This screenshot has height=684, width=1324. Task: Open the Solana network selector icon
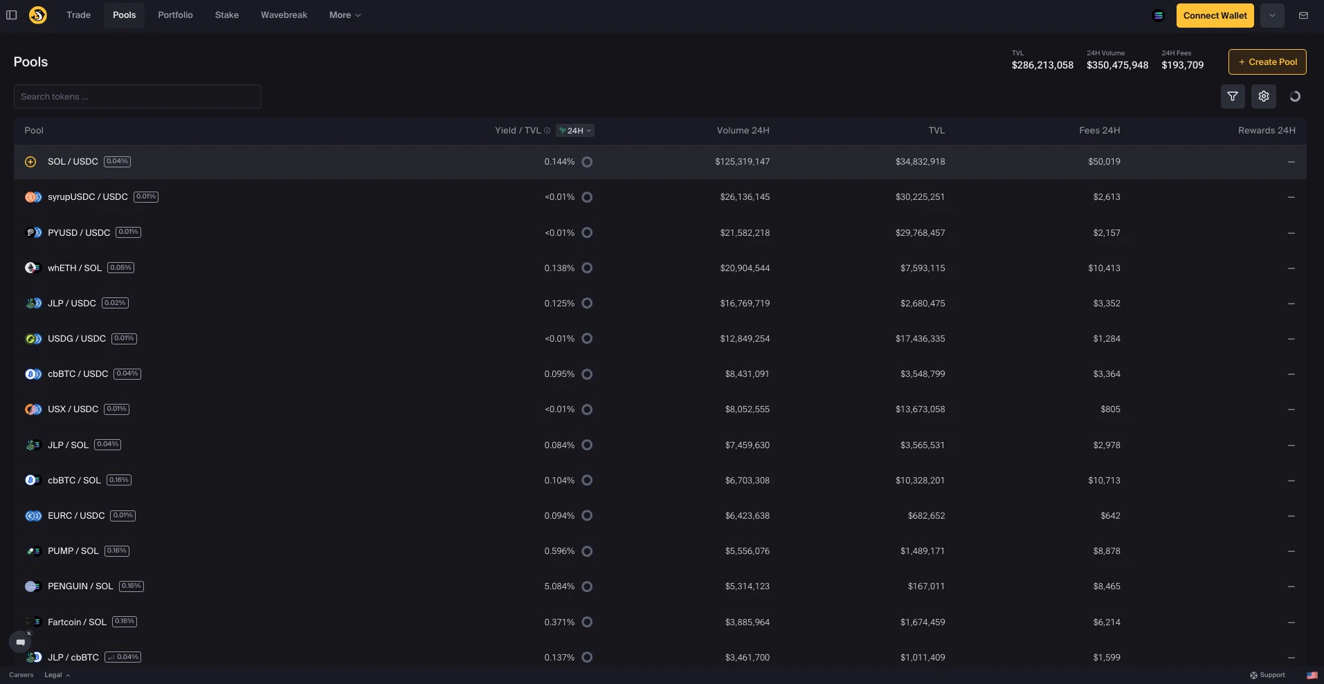pyautogui.click(x=1159, y=15)
